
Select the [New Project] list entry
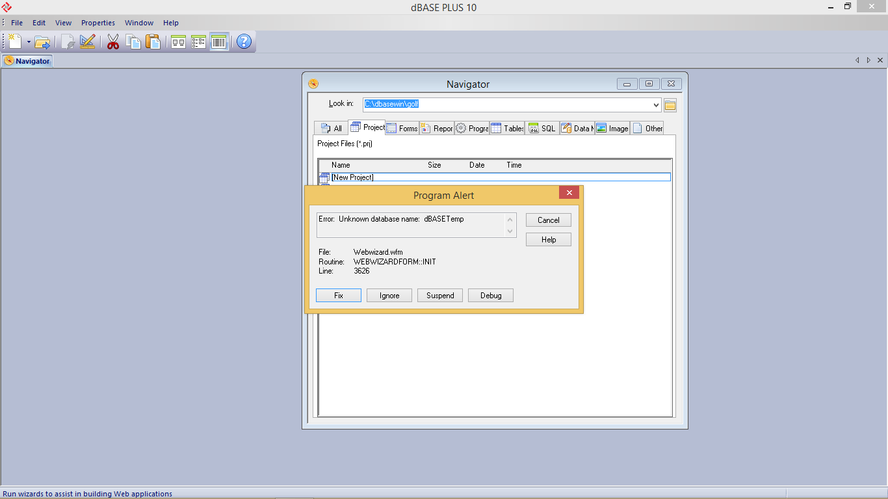click(x=352, y=177)
